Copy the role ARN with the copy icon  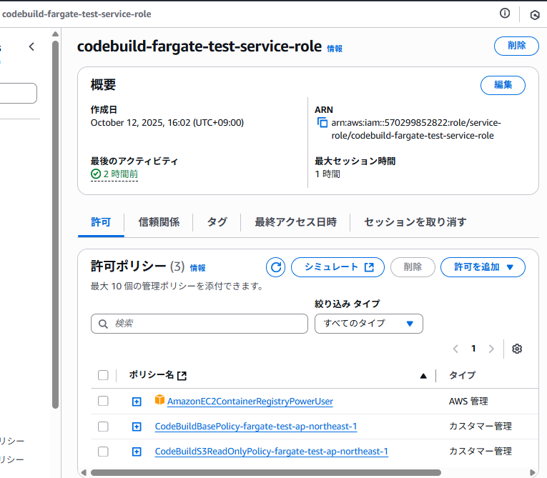(x=322, y=123)
